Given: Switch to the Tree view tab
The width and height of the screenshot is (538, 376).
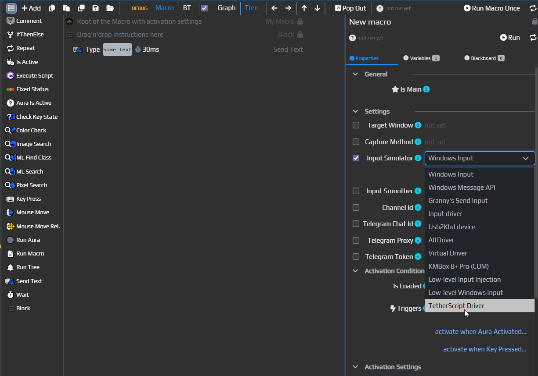Looking at the screenshot, I should click(x=252, y=8).
